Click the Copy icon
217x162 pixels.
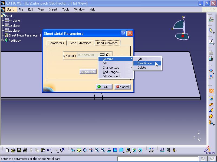37,150
